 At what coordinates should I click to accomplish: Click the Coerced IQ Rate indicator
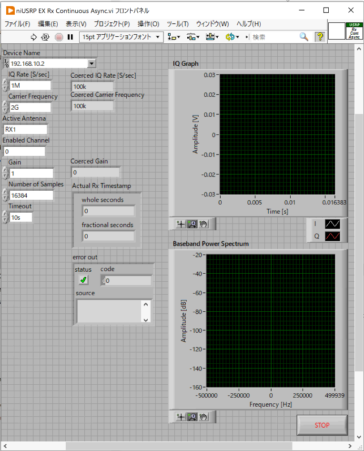92,87
